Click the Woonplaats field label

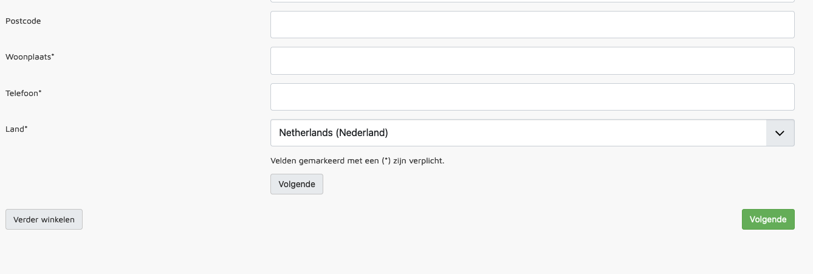29,57
